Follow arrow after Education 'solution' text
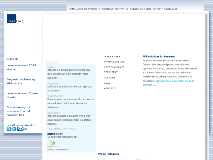The image size is (213, 160). (57, 124)
